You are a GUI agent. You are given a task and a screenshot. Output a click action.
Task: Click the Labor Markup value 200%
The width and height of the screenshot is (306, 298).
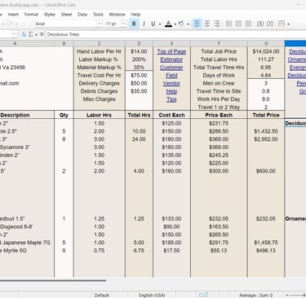point(139,59)
